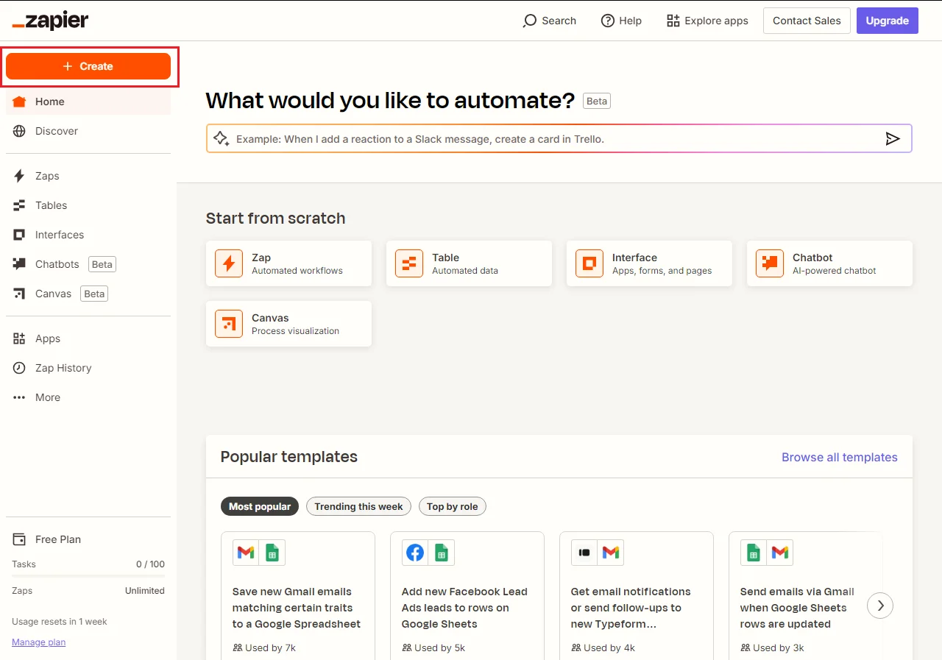Click the orange Canvas card icon
The width and height of the screenshot is (942, 660).
229,324
